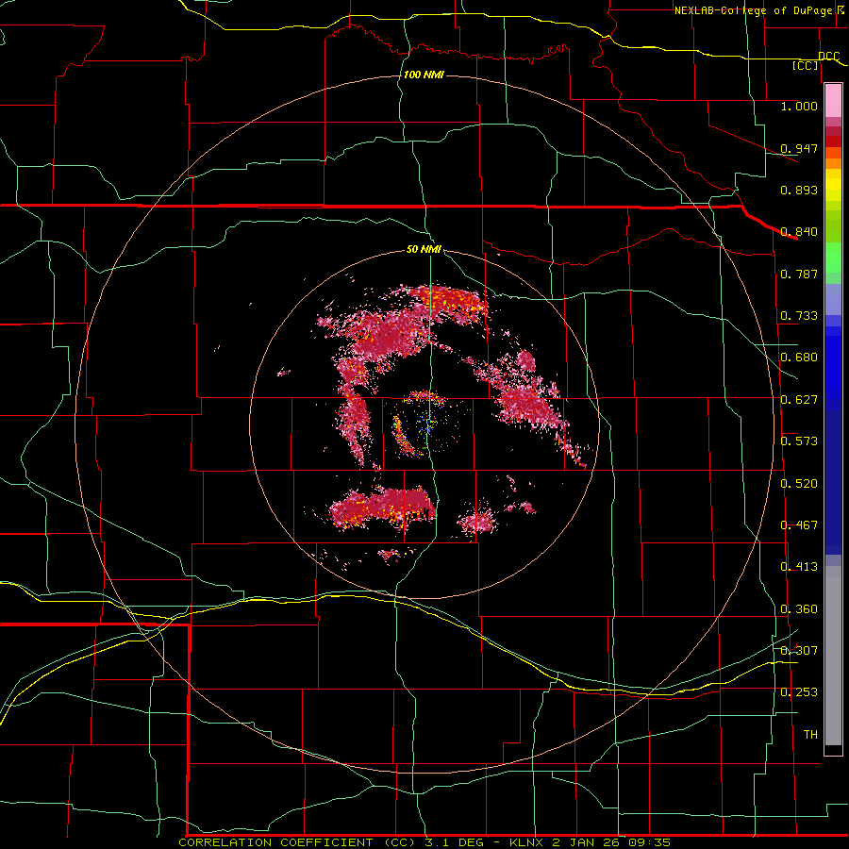The height and width of the screenshot is (849, 849).
Task: Click the 0.573 scale value
Action: click(799, 441)
